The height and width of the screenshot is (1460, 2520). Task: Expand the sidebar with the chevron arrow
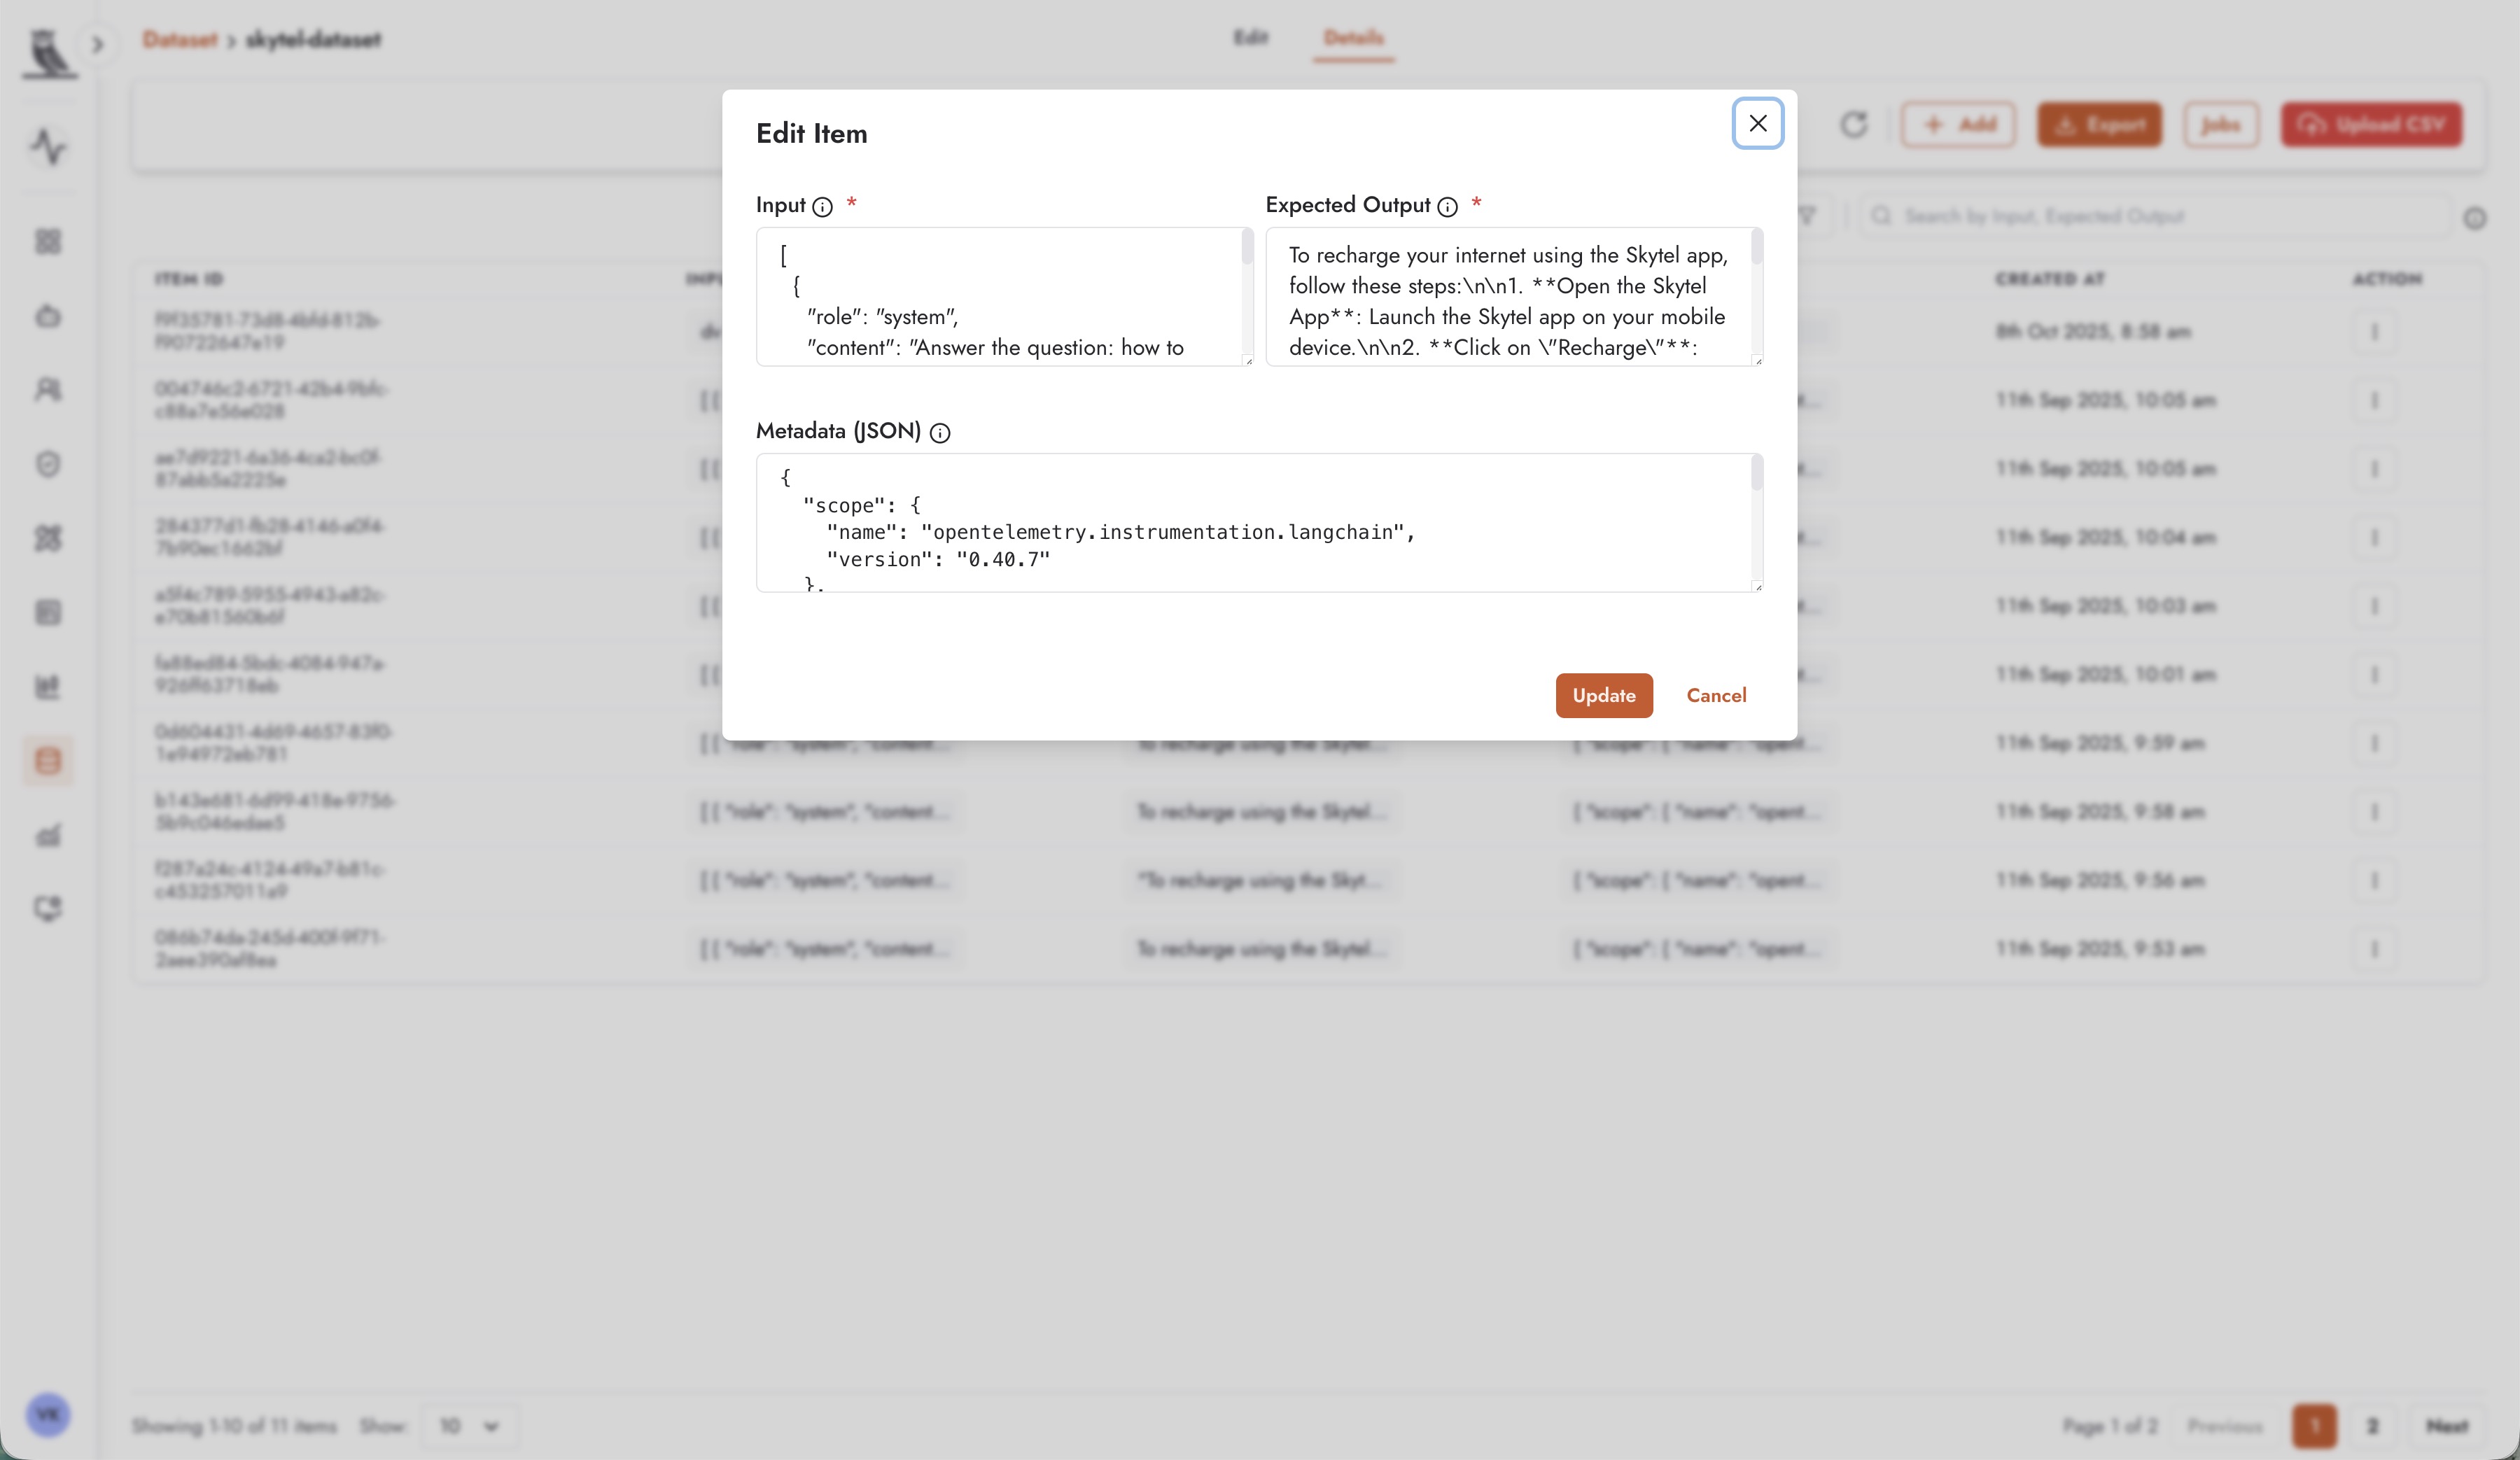(98, 44)
